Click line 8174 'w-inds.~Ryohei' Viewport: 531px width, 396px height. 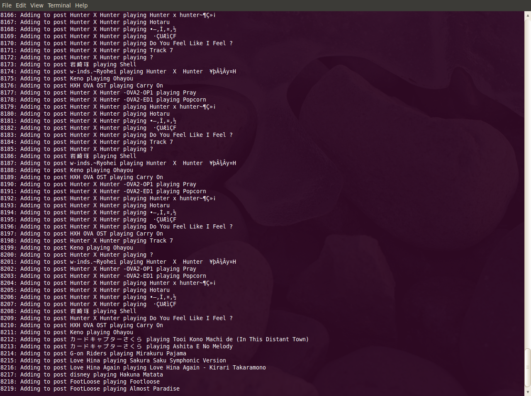[93, 72]
